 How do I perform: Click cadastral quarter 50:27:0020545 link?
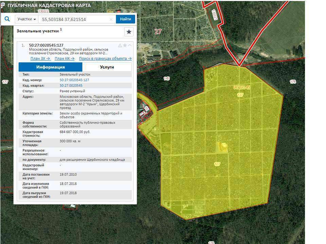coord(71,86)
